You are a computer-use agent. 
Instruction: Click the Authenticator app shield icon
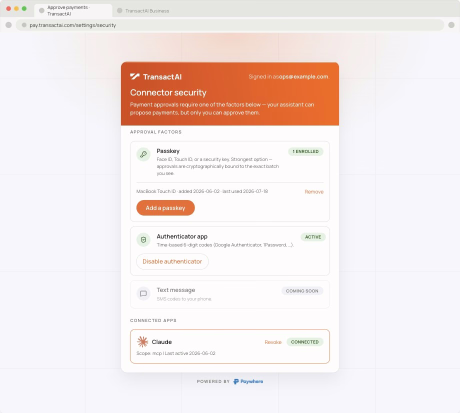(143, 240)
